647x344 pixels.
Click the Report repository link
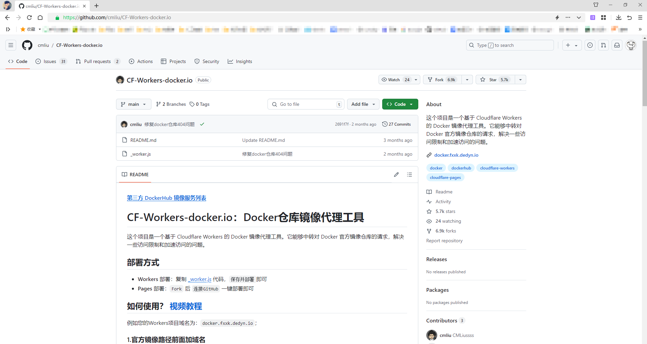click(x=444, y=241)
